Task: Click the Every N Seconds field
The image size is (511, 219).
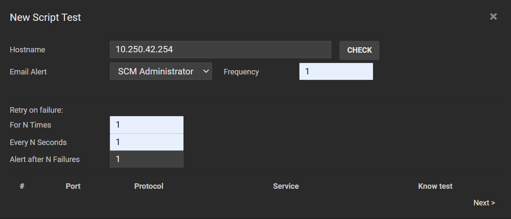Action: [x=146, y=142]
